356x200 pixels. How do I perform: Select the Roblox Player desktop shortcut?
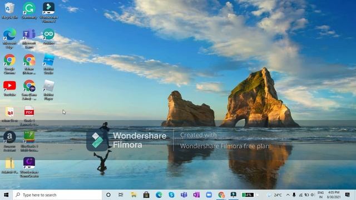48,90
